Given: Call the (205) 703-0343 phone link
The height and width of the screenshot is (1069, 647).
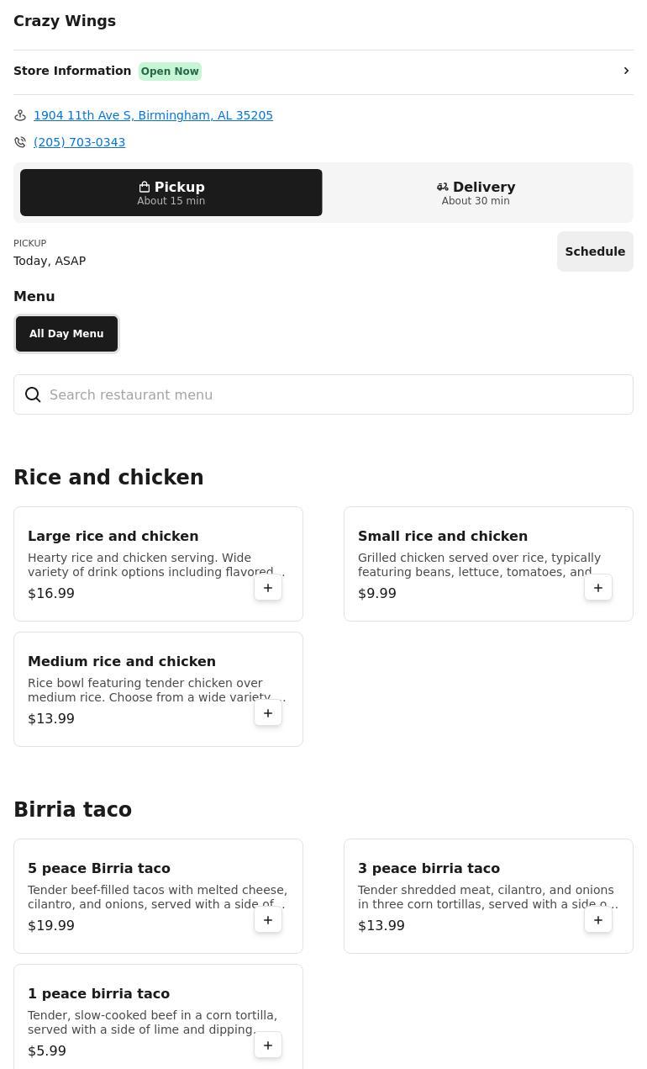Looking at the screenshot, I should [x=79, y=141].
